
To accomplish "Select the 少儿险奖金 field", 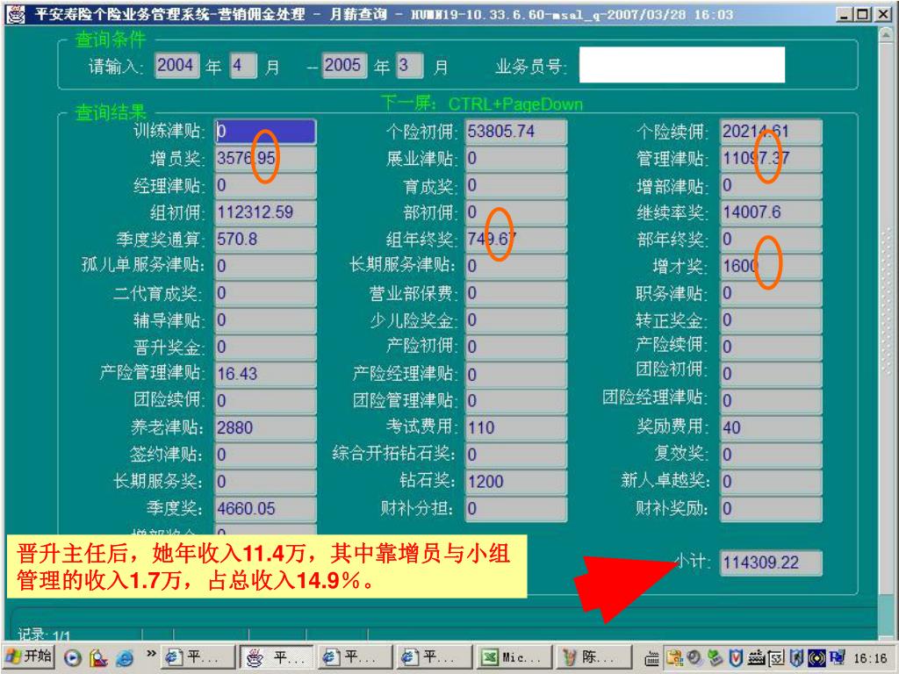I will [515, 320].
